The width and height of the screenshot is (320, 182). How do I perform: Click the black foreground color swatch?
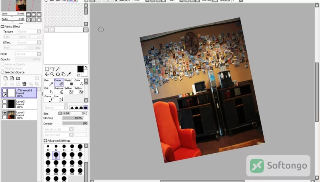click(x=80, y=69)
